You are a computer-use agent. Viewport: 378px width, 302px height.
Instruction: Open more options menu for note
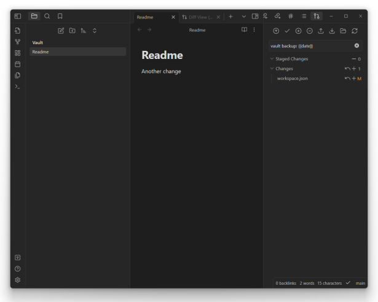(254, 29)
